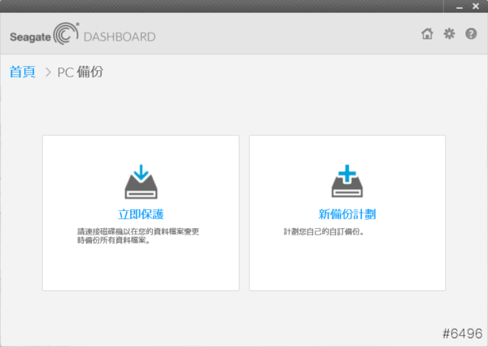Close the Seagate Dashboard window
Viewport: 488px width, 347px height.
[476, 7]
